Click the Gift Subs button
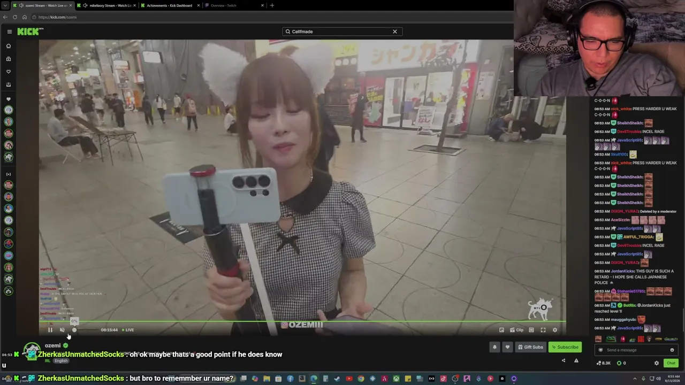 pos(530,347)
